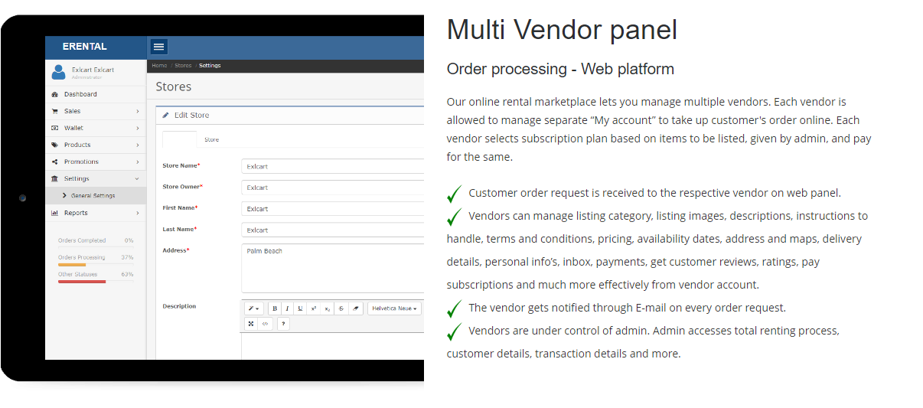Open Reports in the sidebar
The image size is (923, 408).
click(96, 213)
